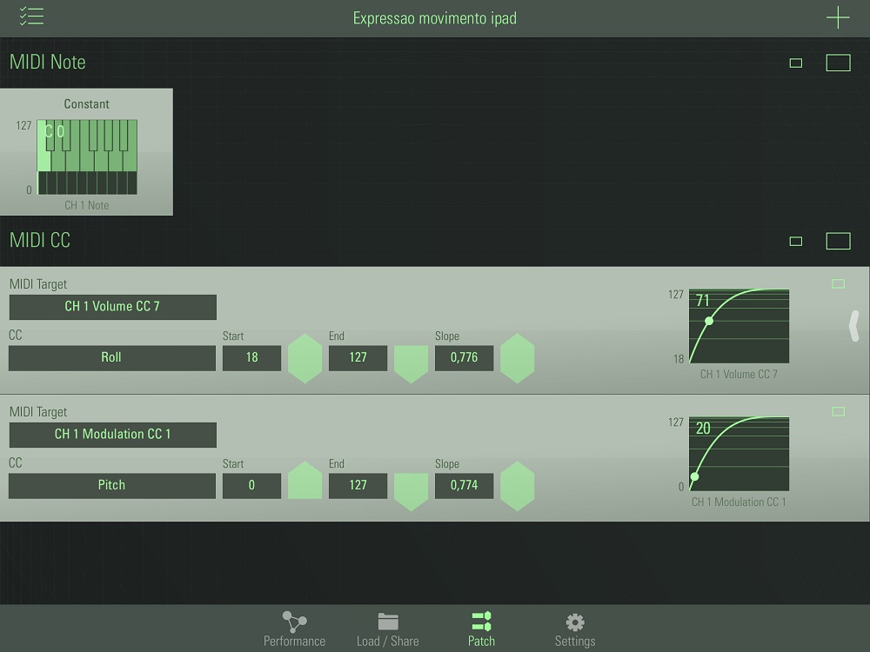The image size is (870, 652).
Task: Switch to the Patch tab
Action: [x=481, y=629]
